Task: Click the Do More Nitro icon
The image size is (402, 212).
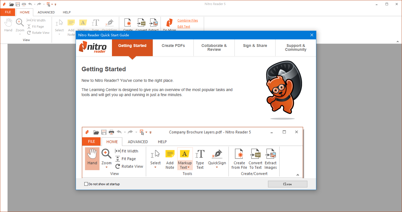Action: pyautogui.click(x=169, y=25)
